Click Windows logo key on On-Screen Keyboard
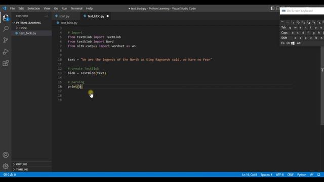Image resolution: width=324 pixels, height=182 pixels. [293, 43]
